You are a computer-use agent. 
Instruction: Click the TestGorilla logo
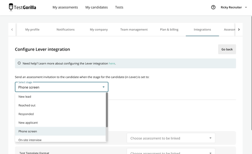[22, 7]
